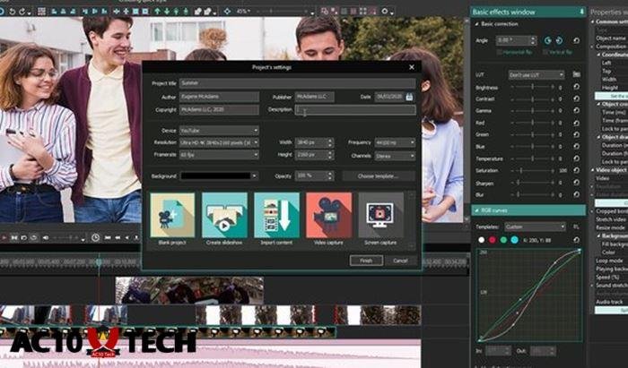Image resolution: width=628 pixels, height=368 pixels.
Task: Click the Finish button
Action: [x=366, y=261]
